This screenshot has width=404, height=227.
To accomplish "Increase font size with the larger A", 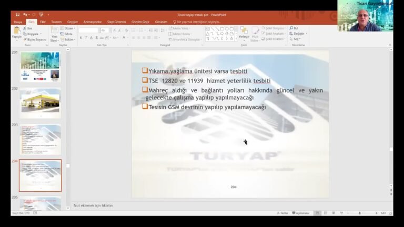I will [x=114, y=30].
